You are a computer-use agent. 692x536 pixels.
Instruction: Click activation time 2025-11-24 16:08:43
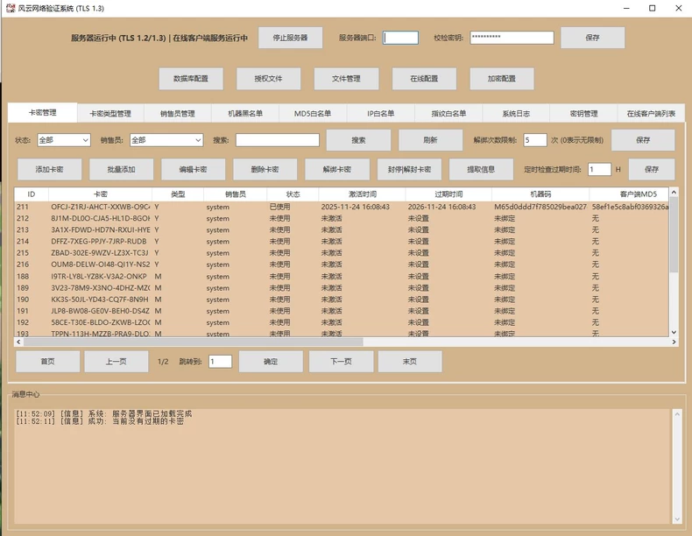(x=356, y=207)
